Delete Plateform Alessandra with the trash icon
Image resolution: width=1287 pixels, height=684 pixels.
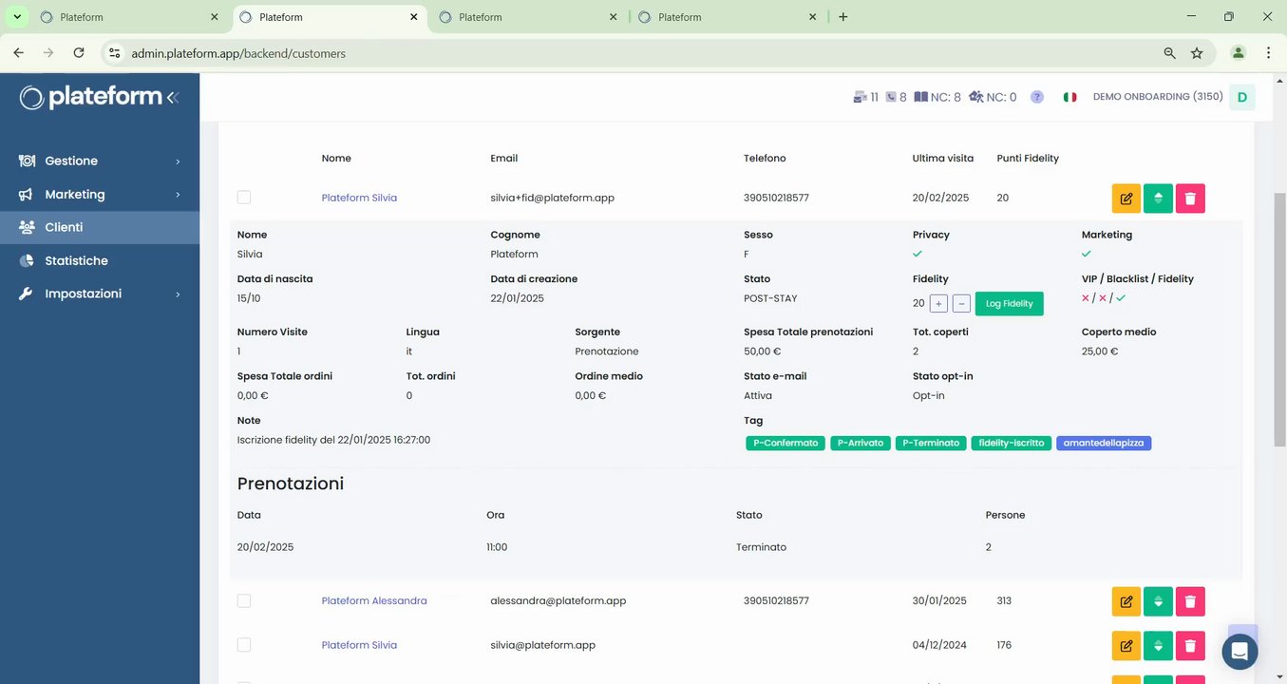[1190, 601]
